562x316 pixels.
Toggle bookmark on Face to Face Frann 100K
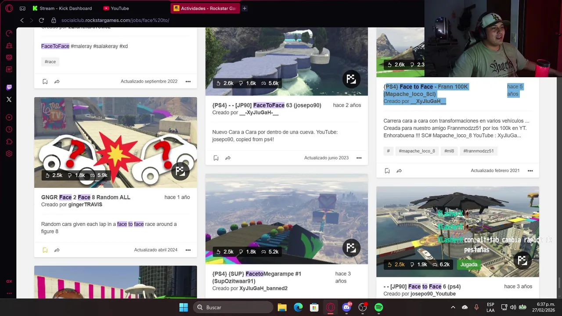click(387, 171)
